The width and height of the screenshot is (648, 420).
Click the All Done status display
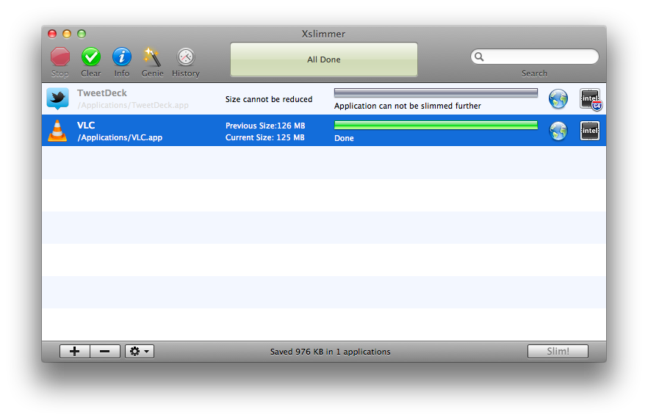[324, 59]
